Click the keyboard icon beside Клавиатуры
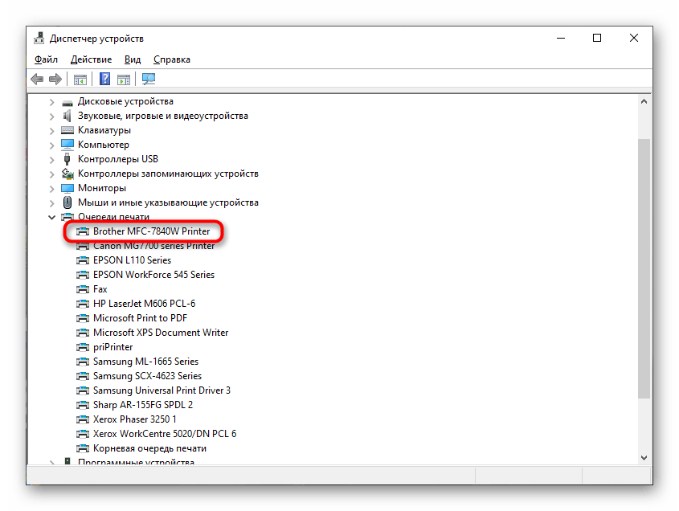The width and height of the screenshot is (679, 511). coord(67,130)
